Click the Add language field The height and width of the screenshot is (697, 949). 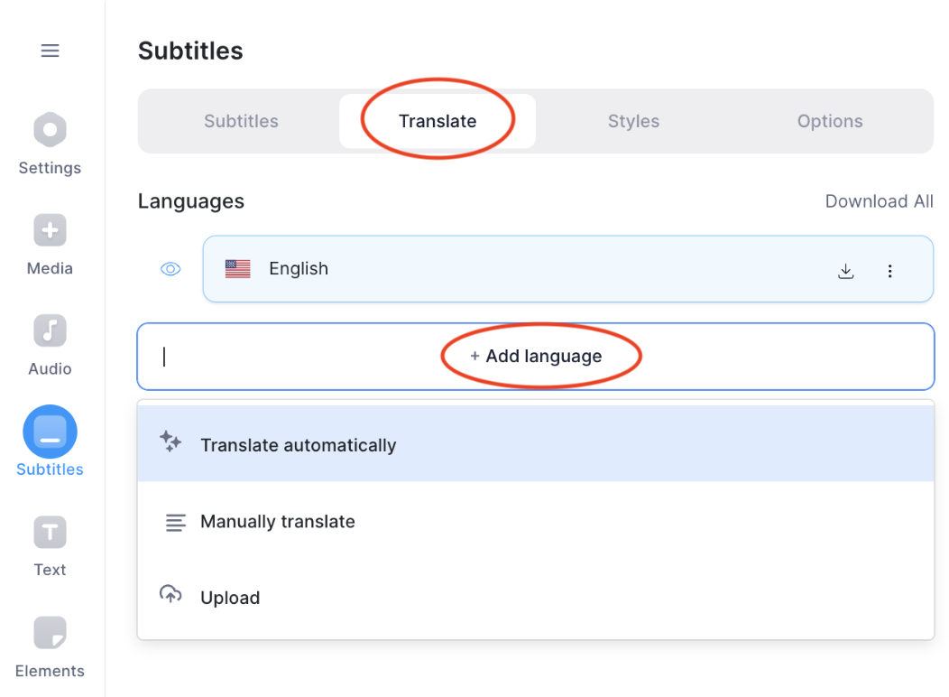coord(536,356)
